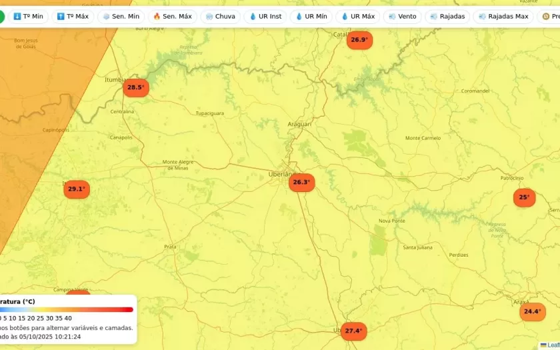The image size is (560, 350).
Task: Open the 26.9° station marker near Catalão
Action: (x=359, y=40)
